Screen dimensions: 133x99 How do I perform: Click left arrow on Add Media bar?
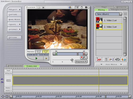tap(101, 64)
